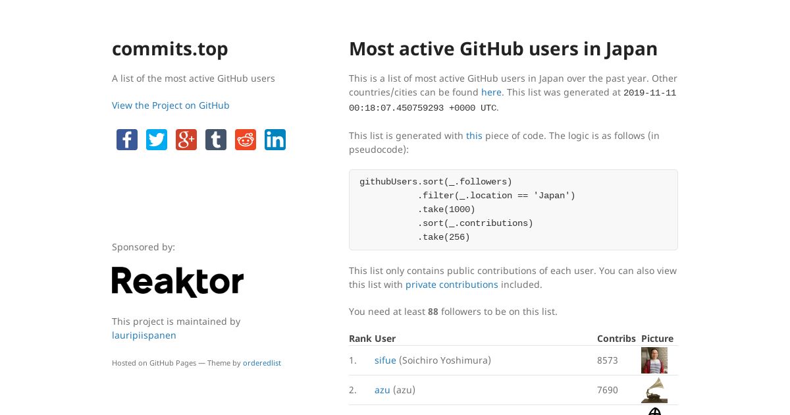Share on the Google Plus icon
Image resolution: width=790 pixels, height=415 pixels.
[x=186, y=140]
